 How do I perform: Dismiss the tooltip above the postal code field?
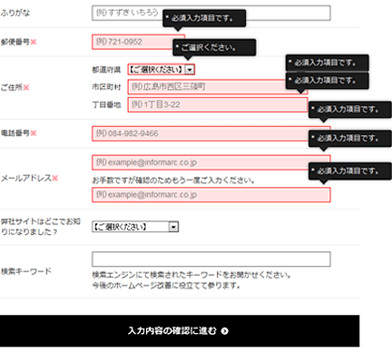204,18
